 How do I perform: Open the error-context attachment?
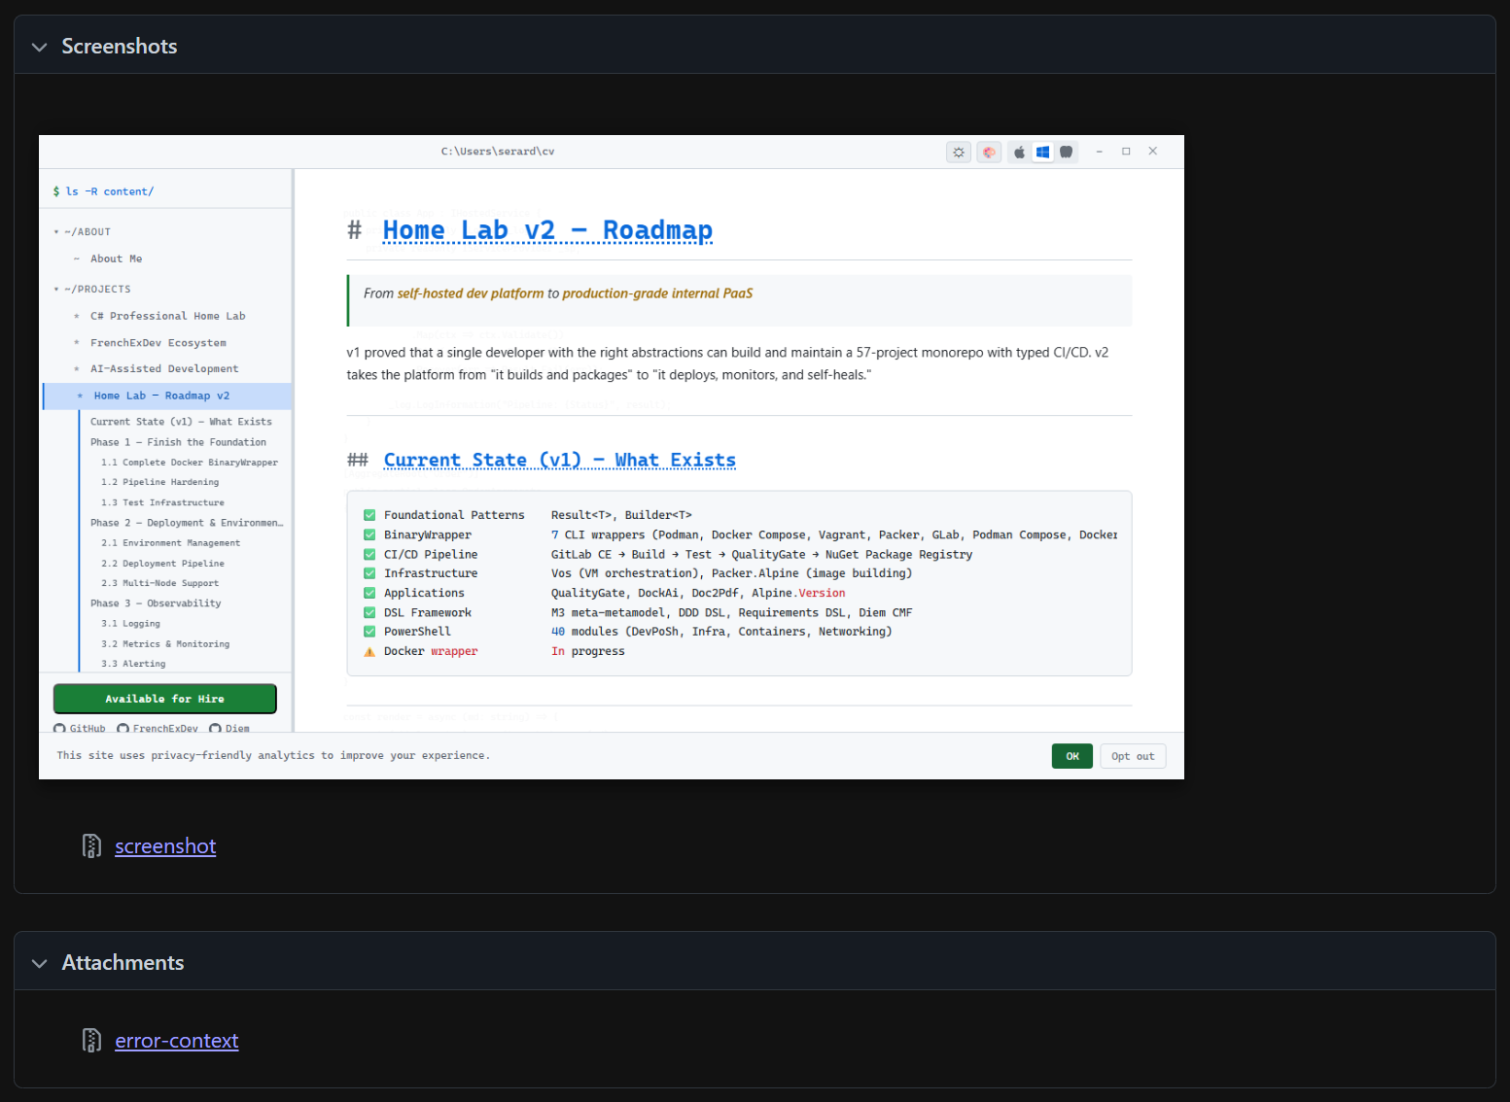point(176,1040)
